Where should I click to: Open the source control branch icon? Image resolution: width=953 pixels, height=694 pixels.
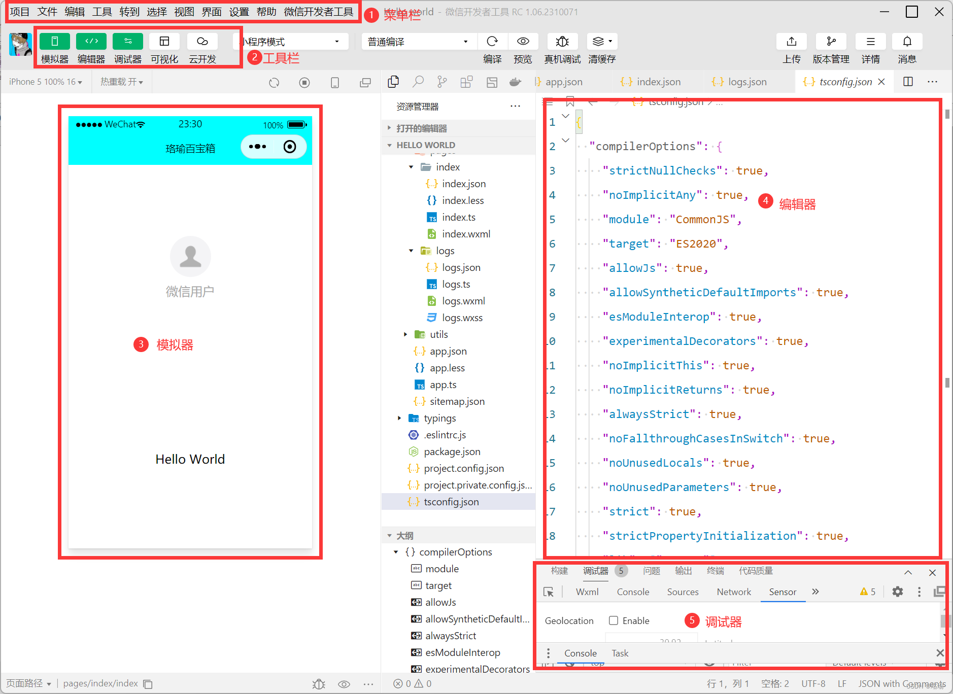pos(443,82)
